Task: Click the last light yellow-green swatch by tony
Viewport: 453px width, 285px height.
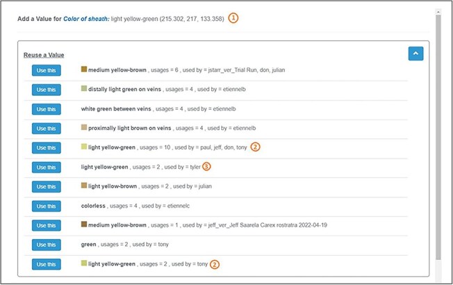Action: (x=84, y=263)
